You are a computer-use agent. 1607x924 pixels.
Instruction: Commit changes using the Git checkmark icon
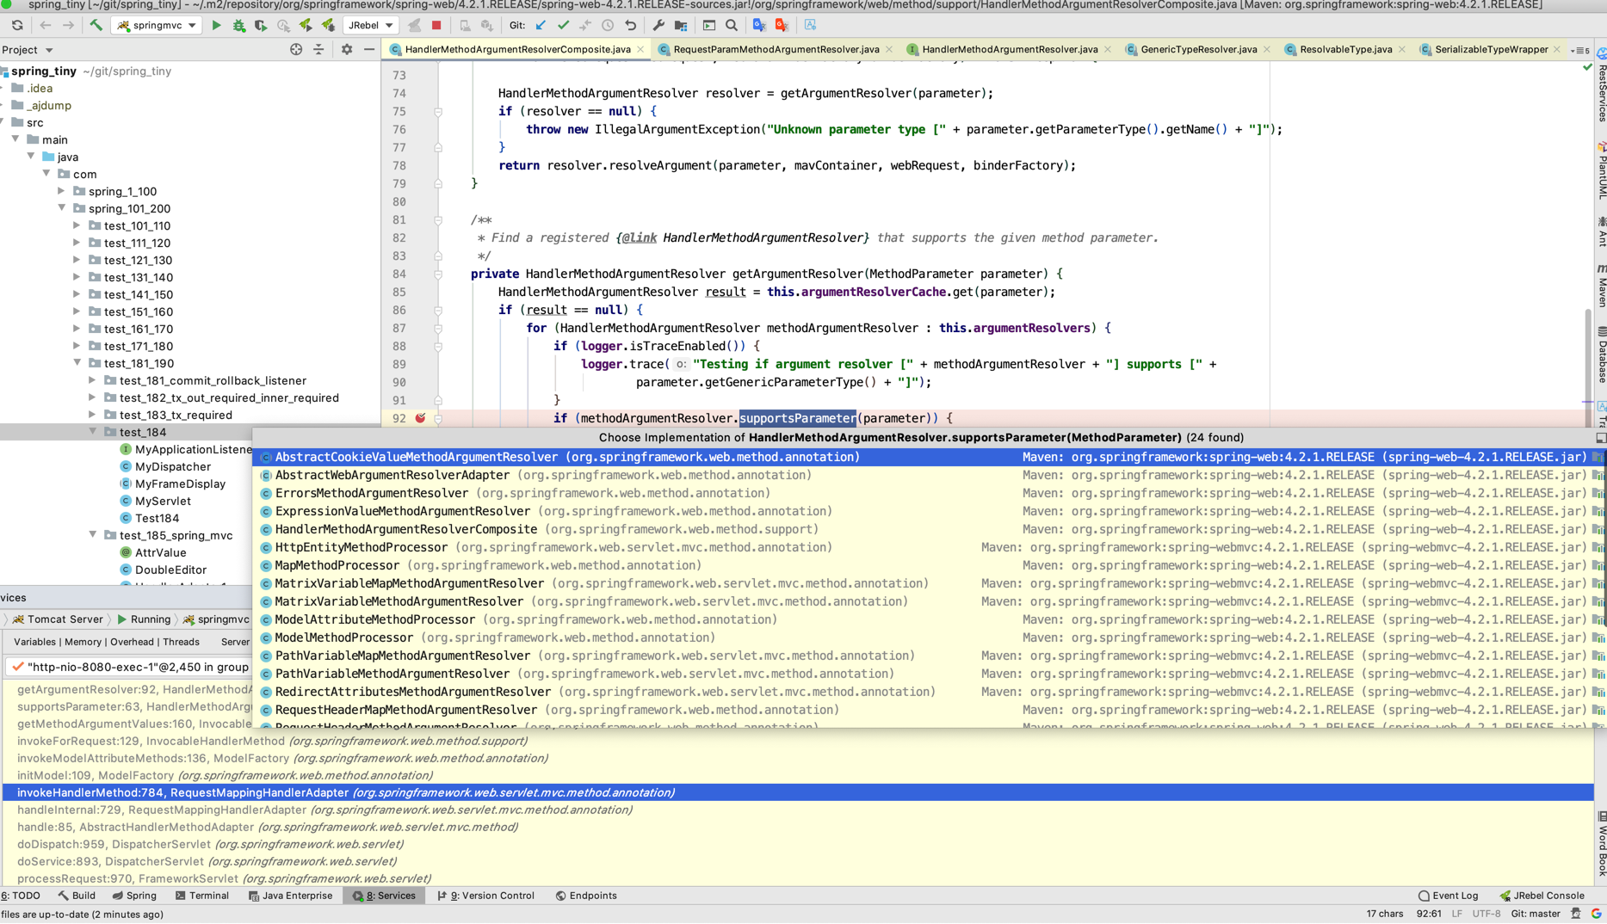tap(564, 25)
